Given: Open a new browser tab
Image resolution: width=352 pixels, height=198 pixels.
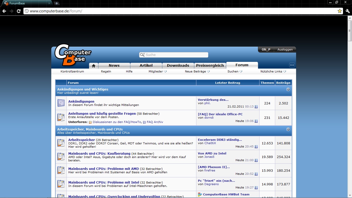Looking at the screenshot, I should [57, 3].
